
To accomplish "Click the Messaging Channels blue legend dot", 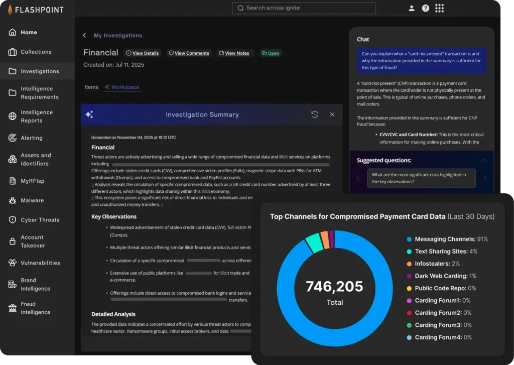I will pos(410,239).
